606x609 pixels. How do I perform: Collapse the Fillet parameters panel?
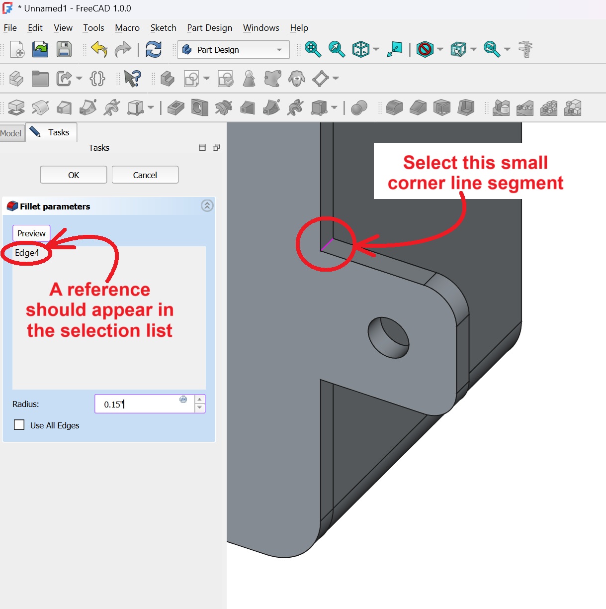(x=207, y=206)
